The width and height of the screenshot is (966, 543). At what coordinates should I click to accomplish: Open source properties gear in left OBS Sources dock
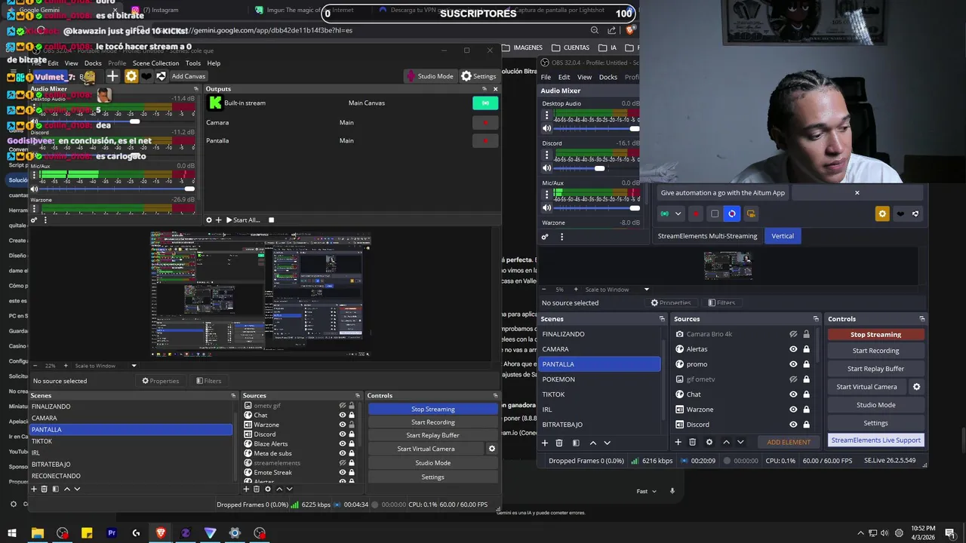pyautogui.click(x=267, y=489)
